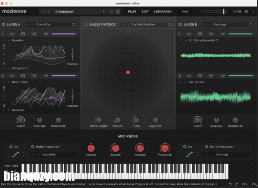This screenshot has width=258, height=188.
Task: Click the Layer A oscillator 1 Vol slider
Action: click(63, 34)
